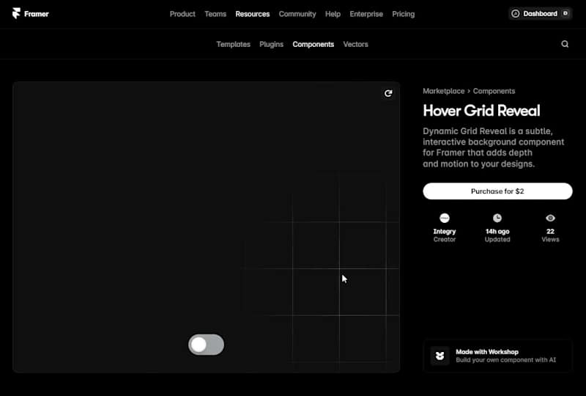Open the Dashboard button
586x396 pixels.
[540, 13]
